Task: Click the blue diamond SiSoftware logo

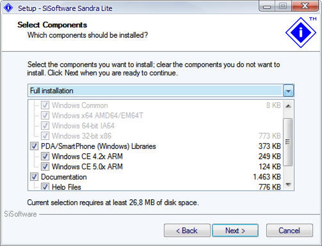Action: point(301,32)
